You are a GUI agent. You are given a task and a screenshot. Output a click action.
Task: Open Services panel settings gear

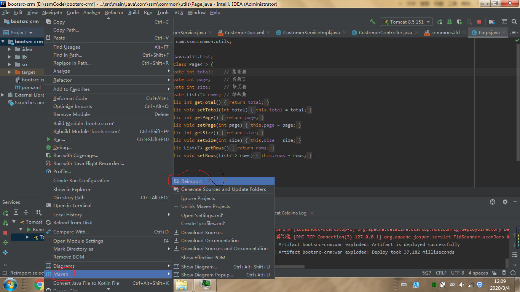(505, 202)
